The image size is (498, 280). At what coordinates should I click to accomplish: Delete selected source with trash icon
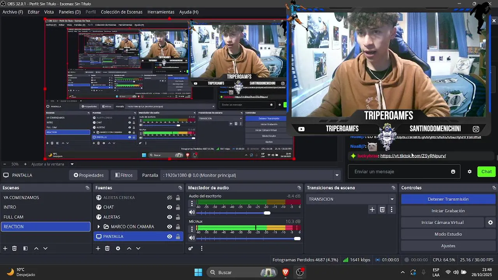tap(107, 248)
